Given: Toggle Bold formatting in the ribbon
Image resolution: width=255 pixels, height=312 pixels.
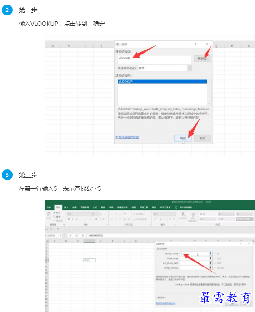Looking at the screenshot, I should point(69,219).
